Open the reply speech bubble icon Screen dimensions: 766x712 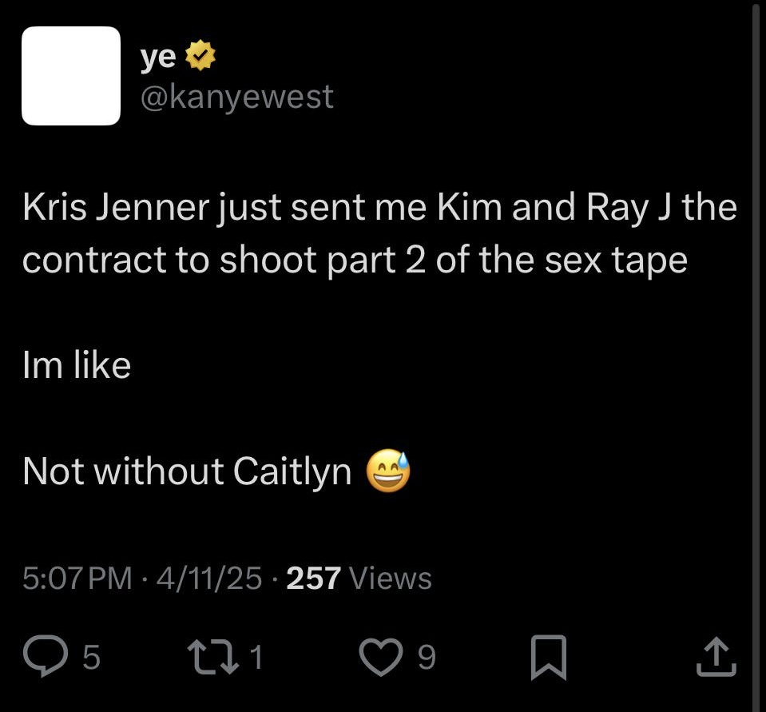click(x=46, y=656)
